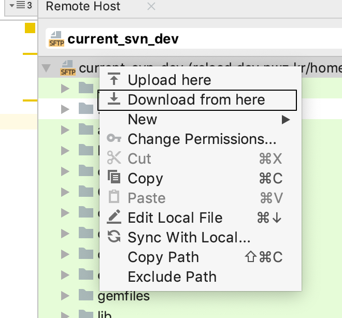Viewport: 342px width, 318px height.
Task: Click the yellow warning marker square
Action: (30, 28)
